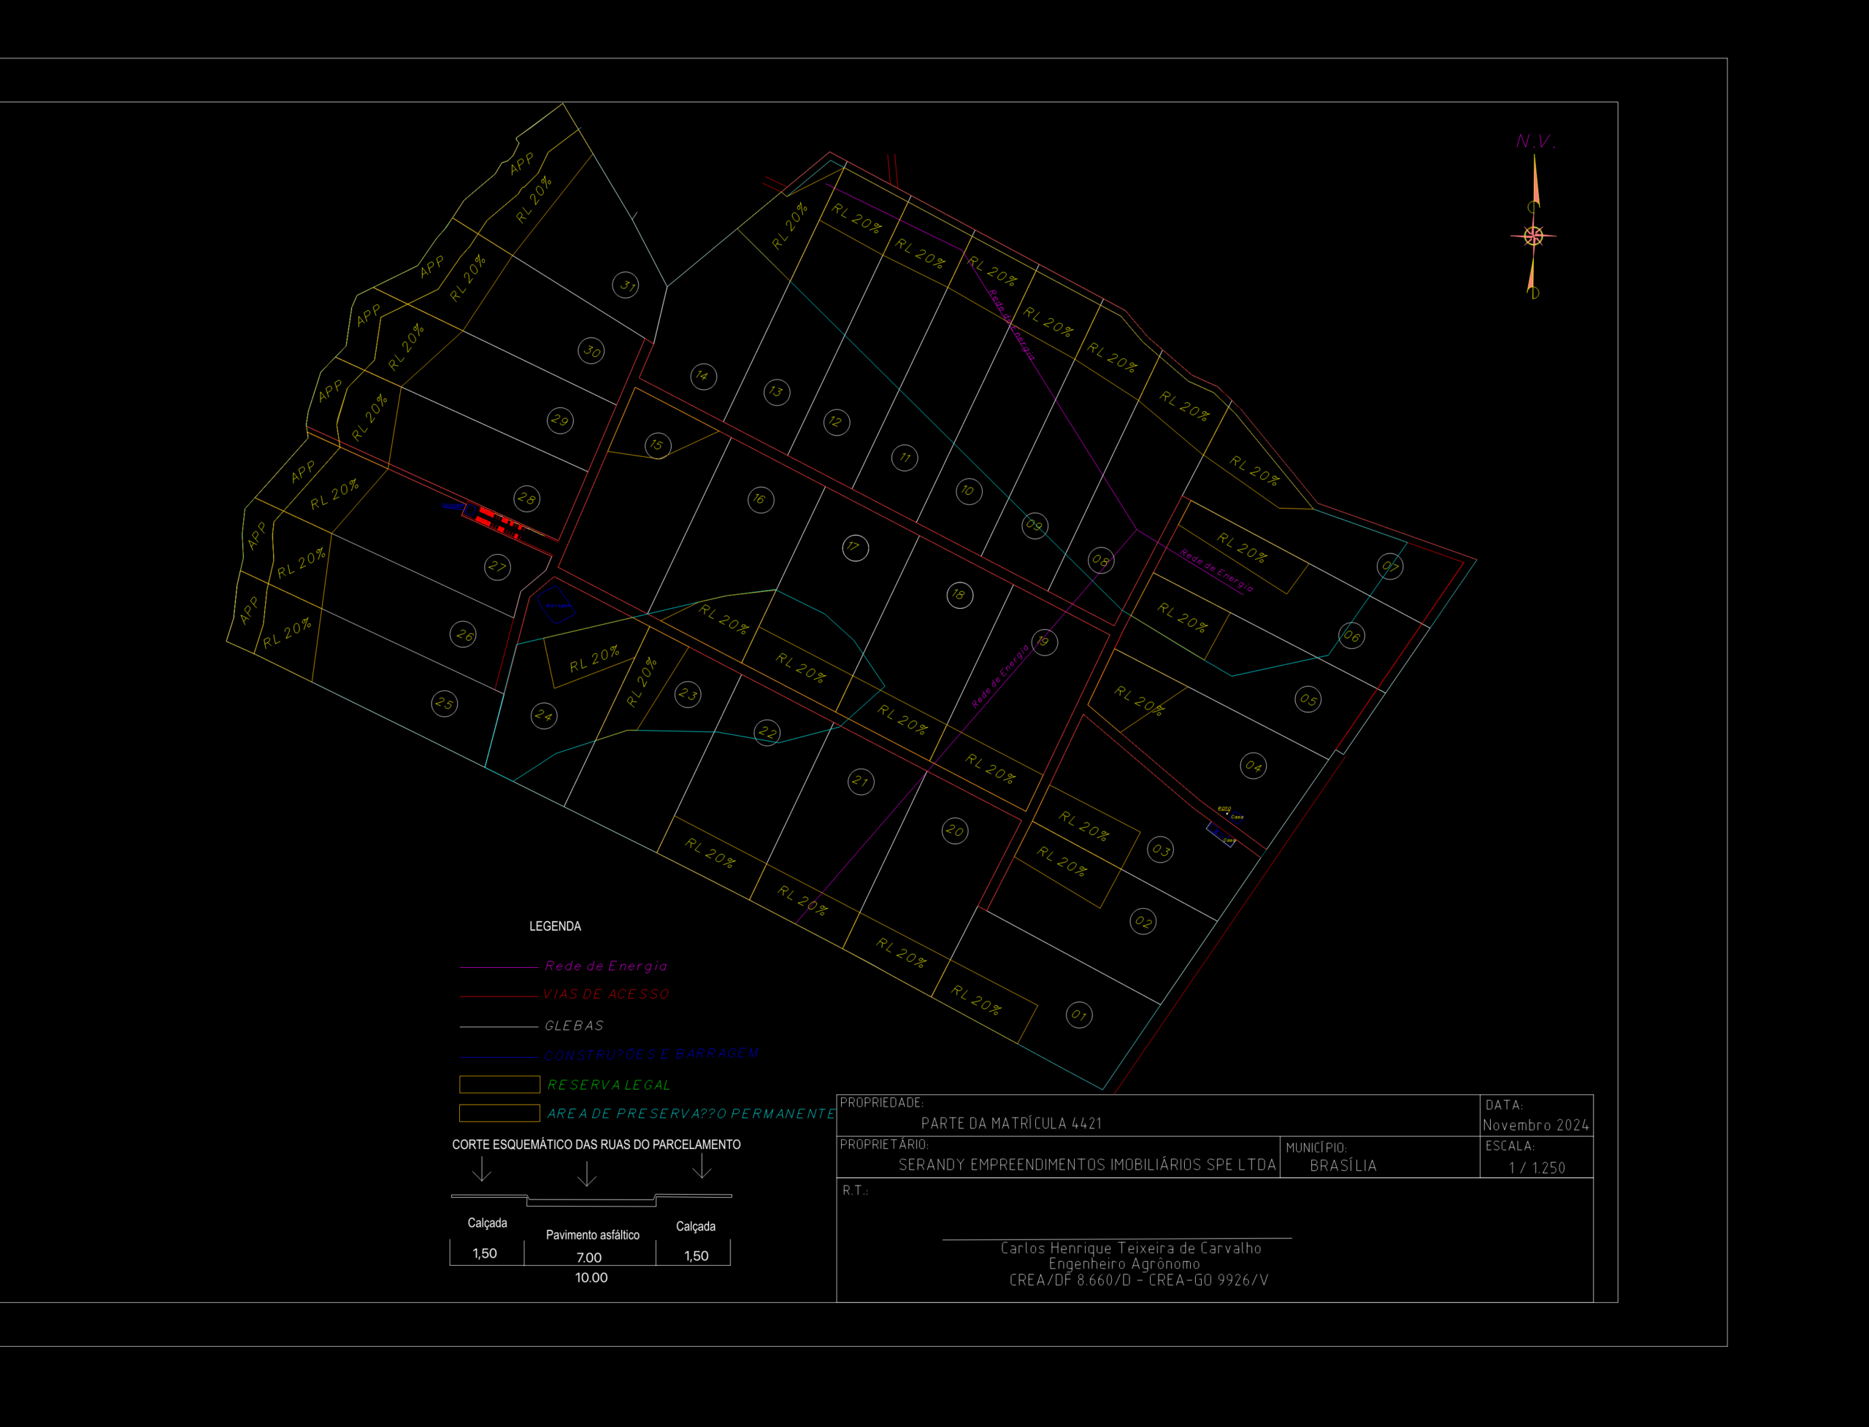Click circled lot number 08
The width and height of the screenshot is (1869, 1427).
[x=1101, y=560]
